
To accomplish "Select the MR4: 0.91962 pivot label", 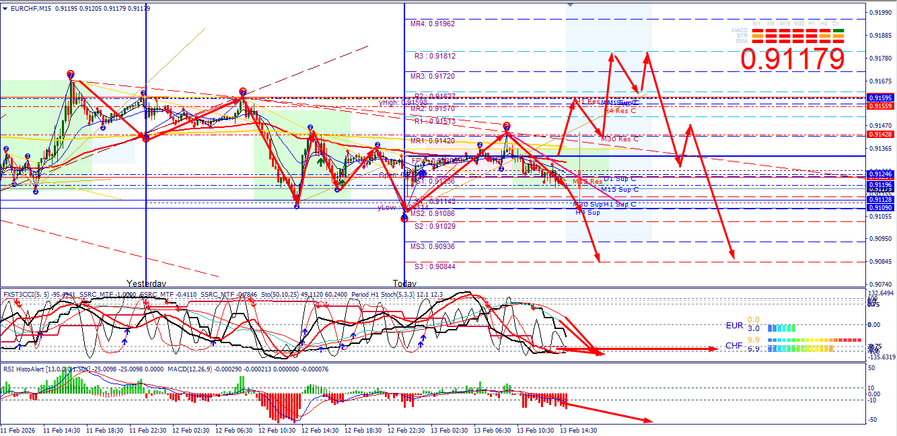I will point(433,24).
